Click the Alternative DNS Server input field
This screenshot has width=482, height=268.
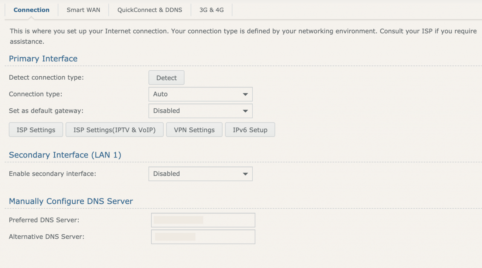(x=203, y=236)
